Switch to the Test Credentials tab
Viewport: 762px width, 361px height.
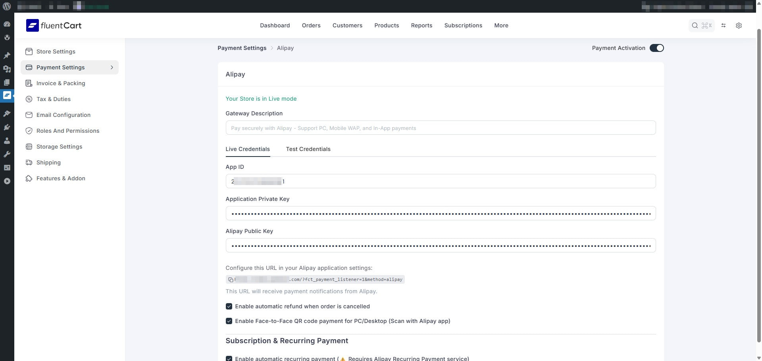click(x=308, y=149)
